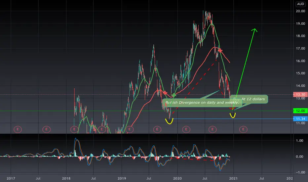The width and height of the screenshot is (308, 182).
Task: Click the 2021 time axis label
Action: point(233,178)
